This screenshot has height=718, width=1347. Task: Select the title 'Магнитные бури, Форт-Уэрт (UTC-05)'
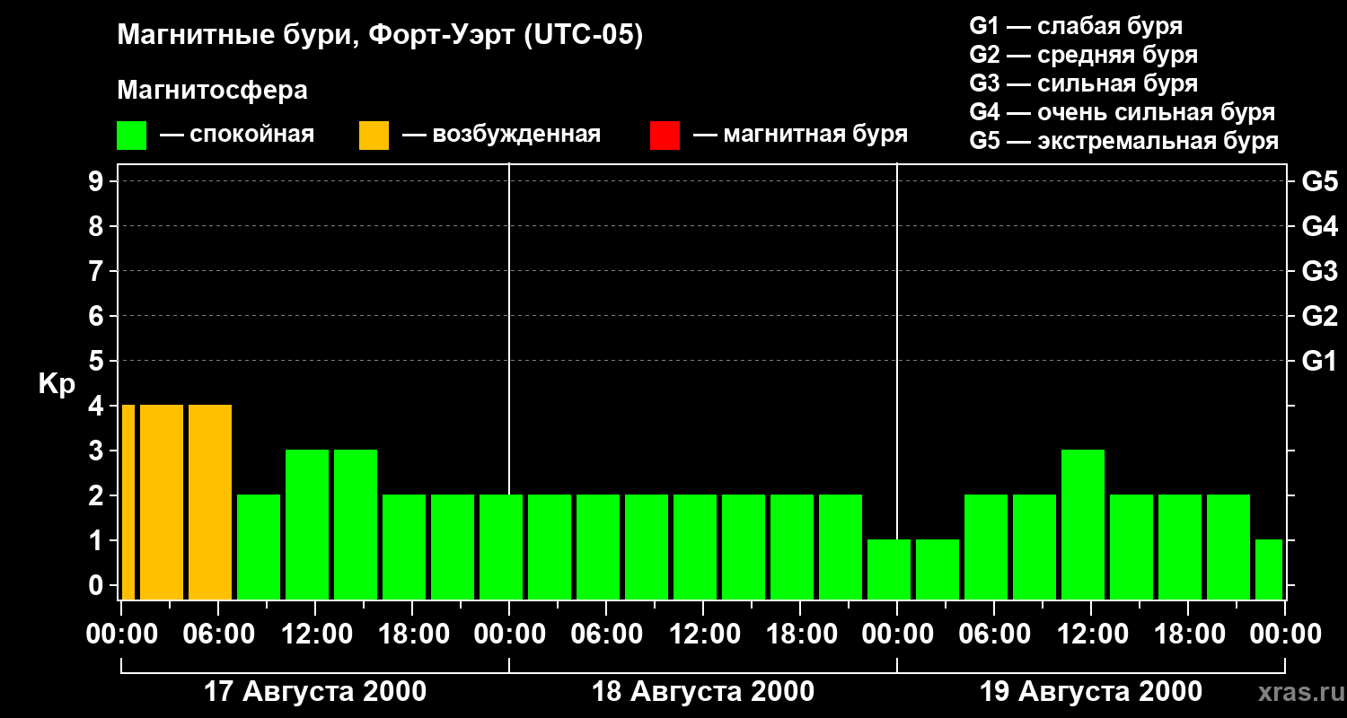click(380, 36)
